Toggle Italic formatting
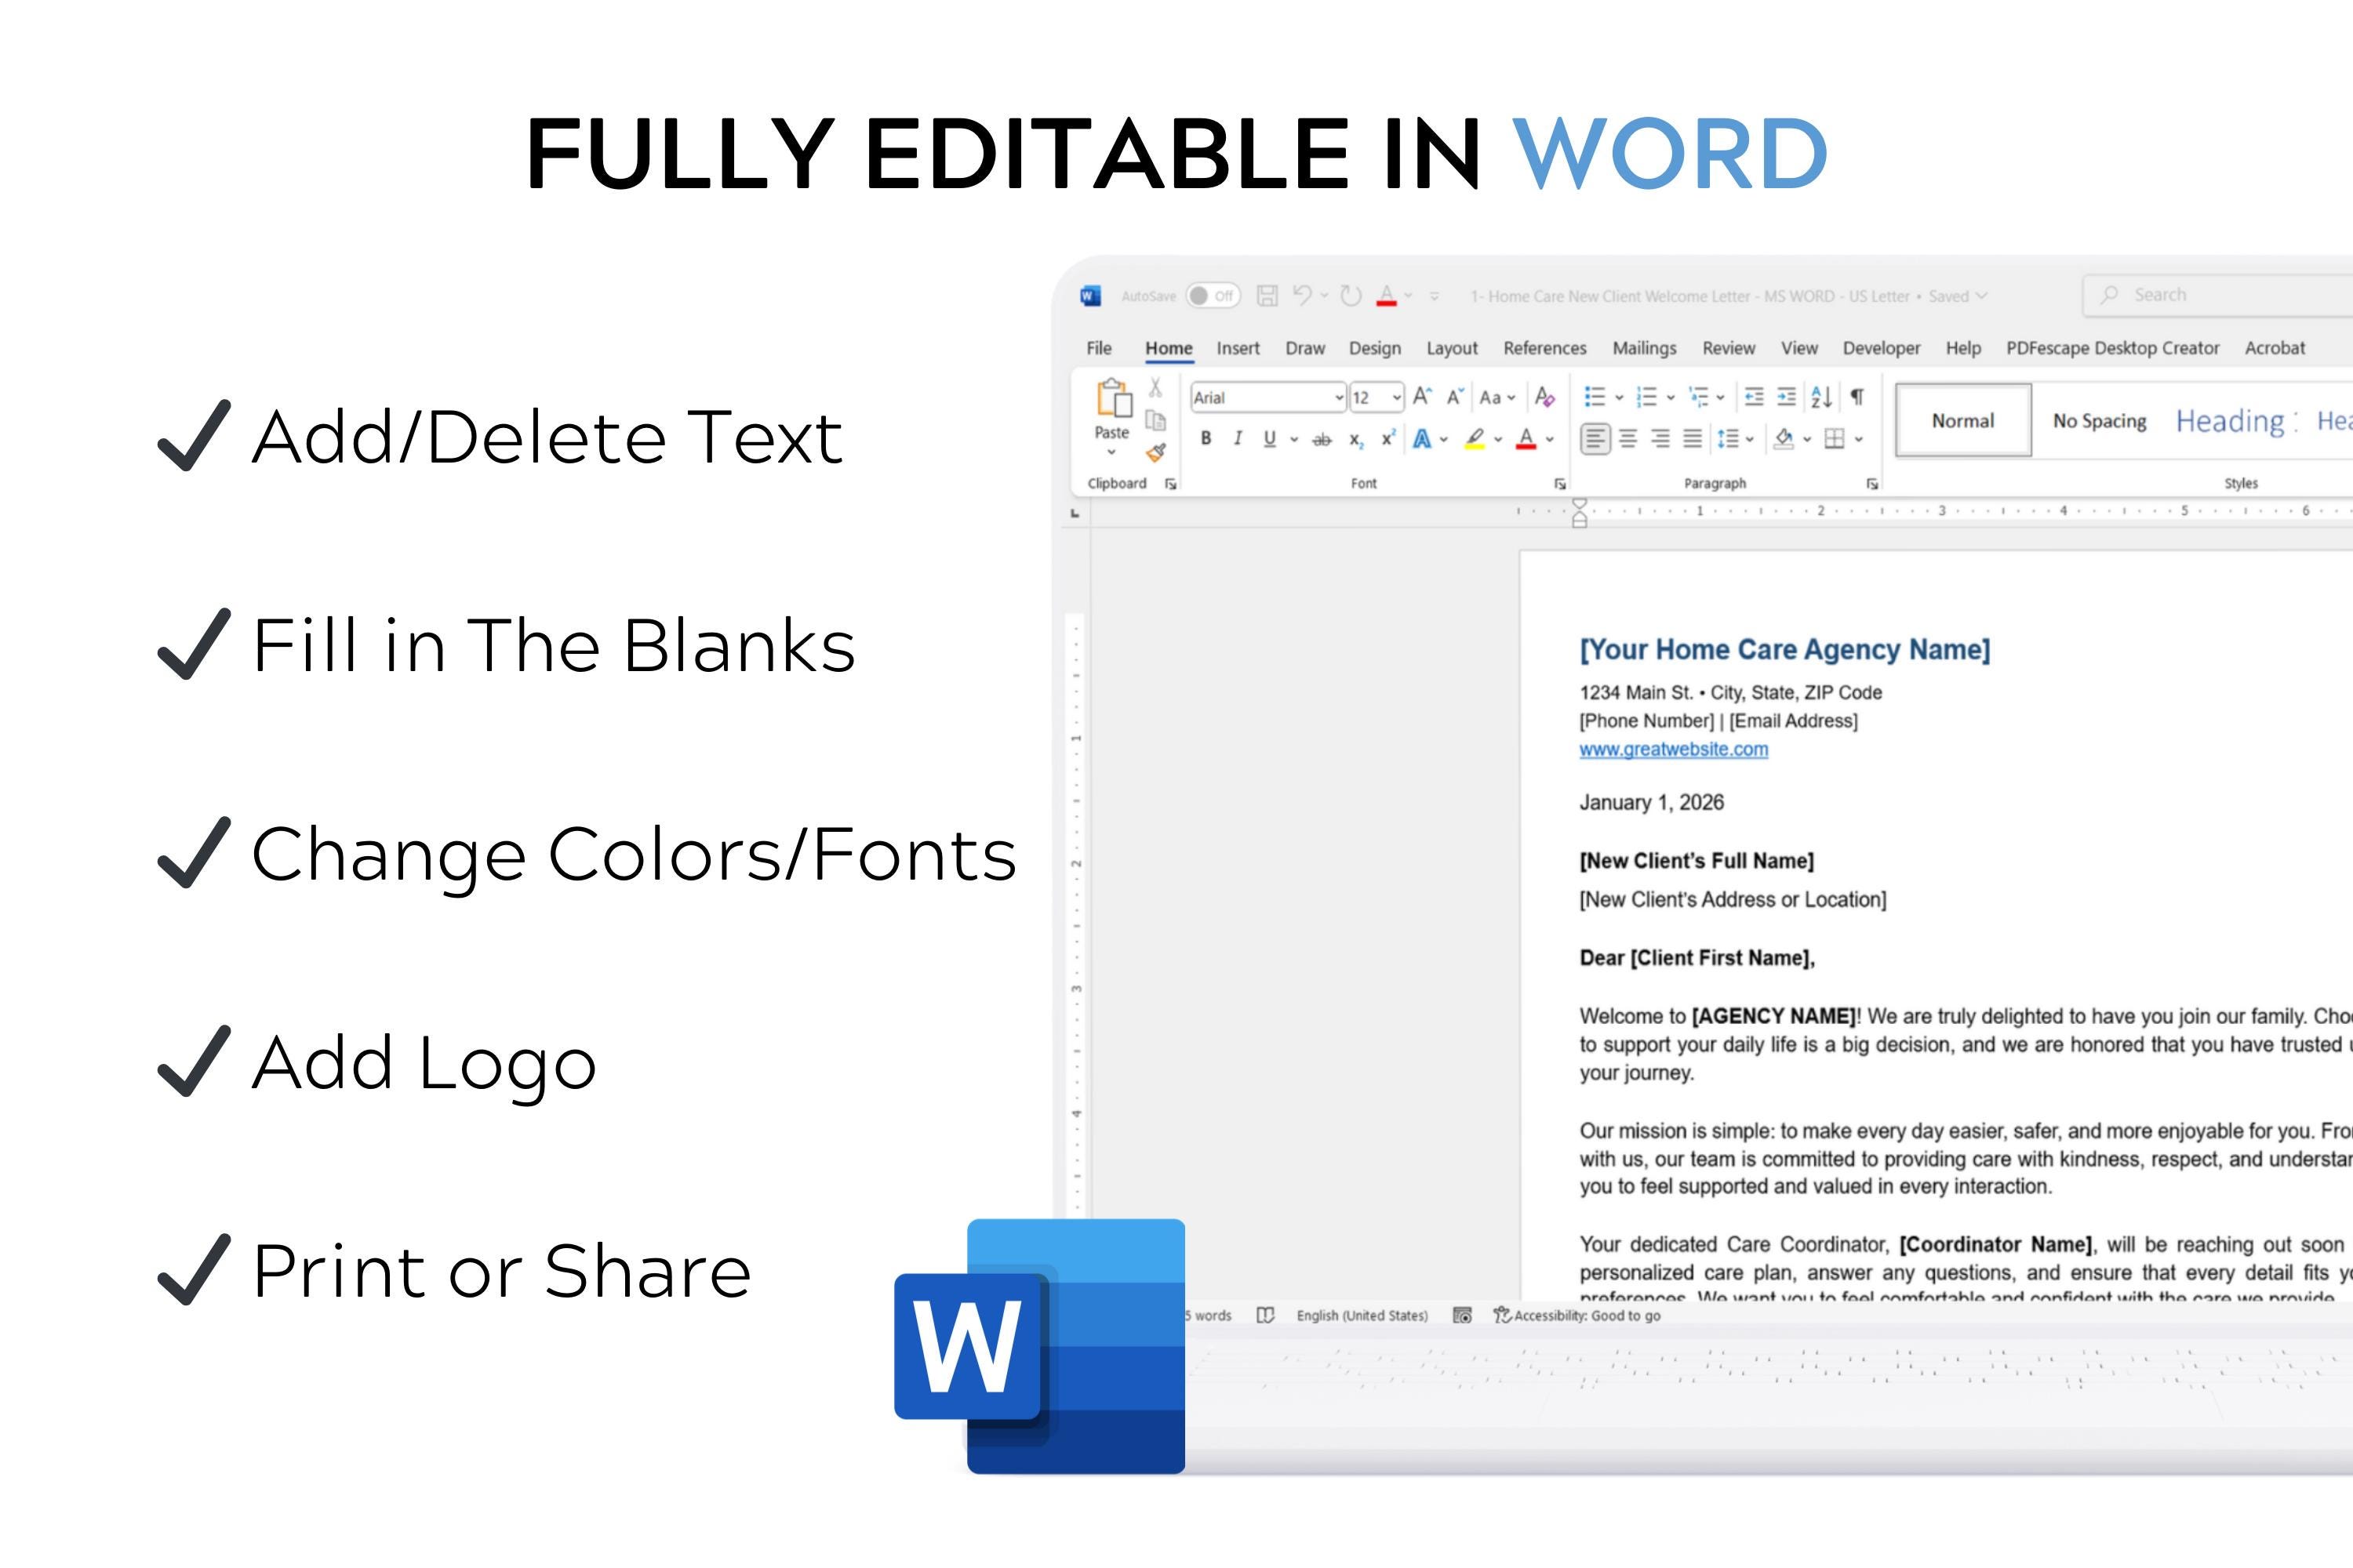 [x=1238, y=438]
